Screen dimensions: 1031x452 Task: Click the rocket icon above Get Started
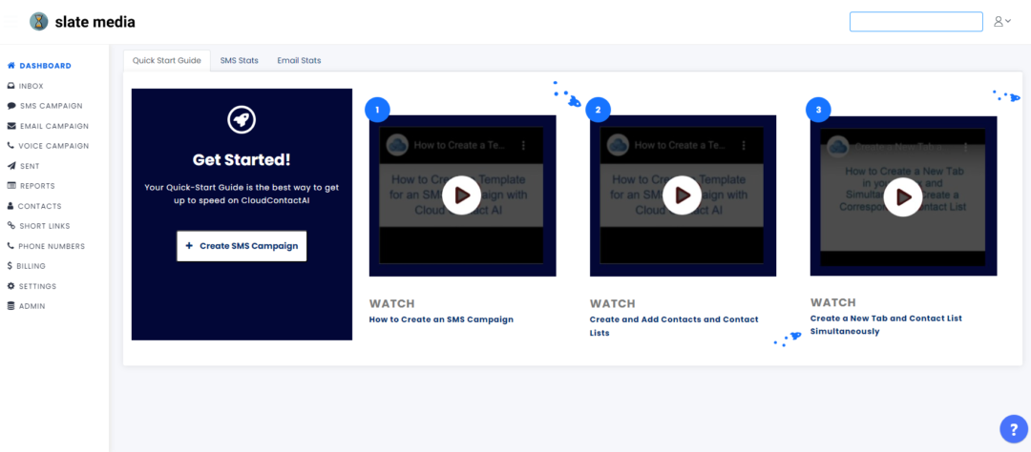click(x=242, y=119)
